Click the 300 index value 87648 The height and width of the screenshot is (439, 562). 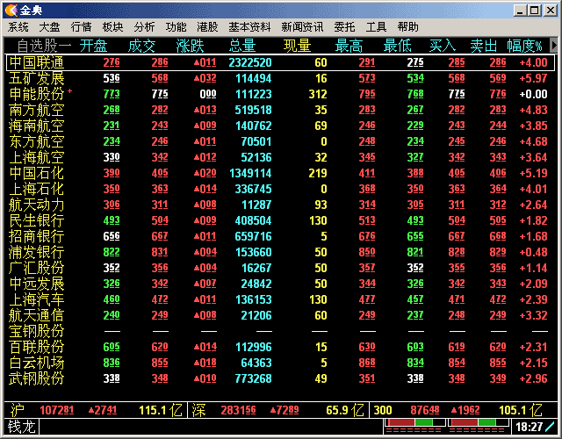tap(425, 410)
